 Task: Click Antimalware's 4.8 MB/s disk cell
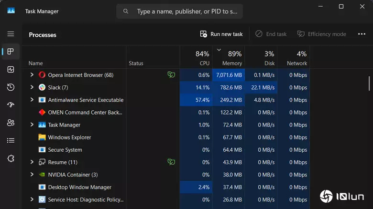coord(261,100)
